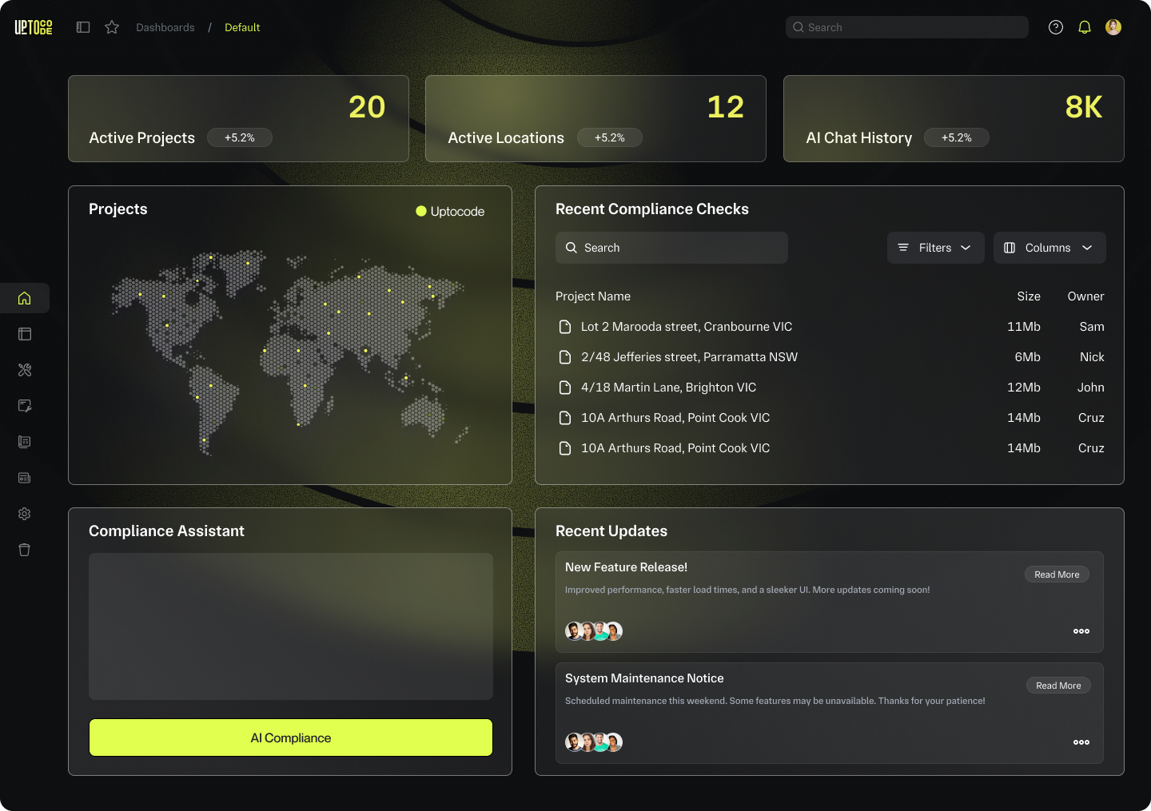
Task: Open 4/18 Martin Lane, Brighton VIC
Action: click(x=668, y=388)
